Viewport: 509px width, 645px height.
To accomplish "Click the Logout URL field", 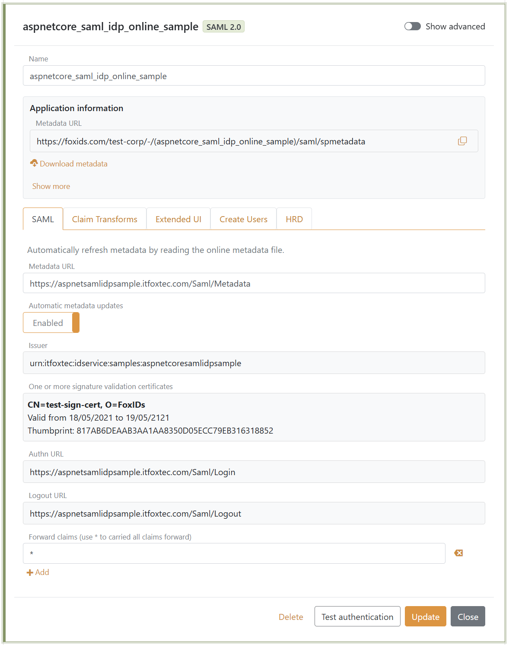I will tap(254, 513).
